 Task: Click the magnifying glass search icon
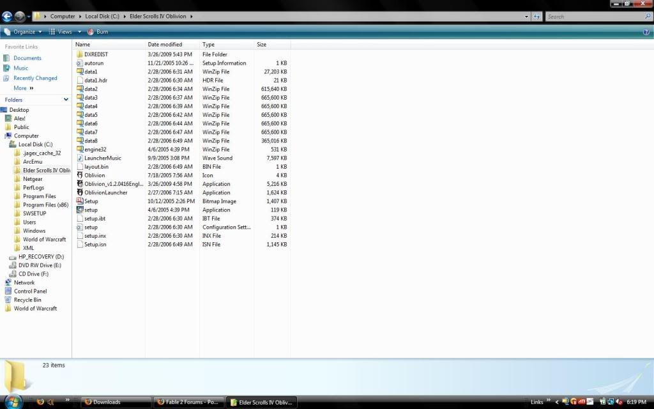point(648,16)
